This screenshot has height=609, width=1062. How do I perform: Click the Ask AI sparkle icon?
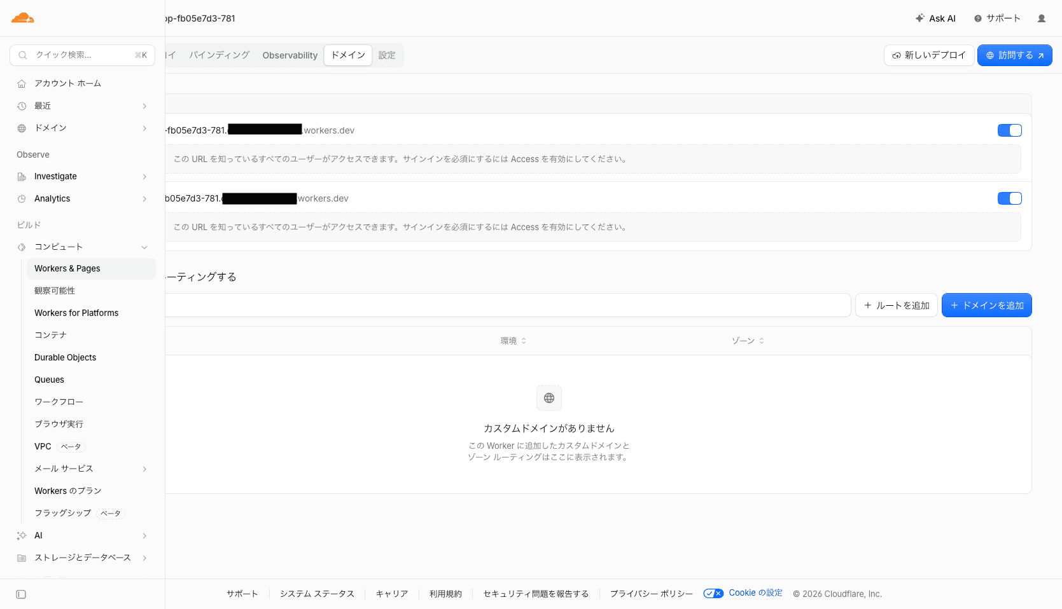coord(919,18)
